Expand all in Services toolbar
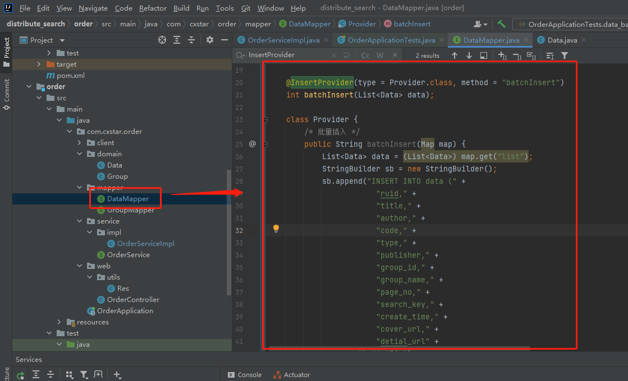This screenshot has width=628, height=381. 36,375
